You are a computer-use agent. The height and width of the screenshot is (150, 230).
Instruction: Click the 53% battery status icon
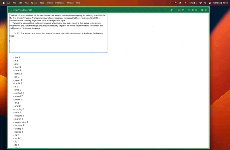point(193,3)
